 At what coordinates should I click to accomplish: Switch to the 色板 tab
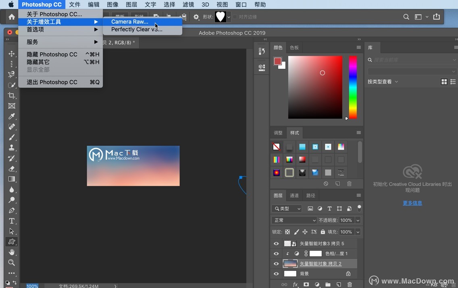click(294, 47)
